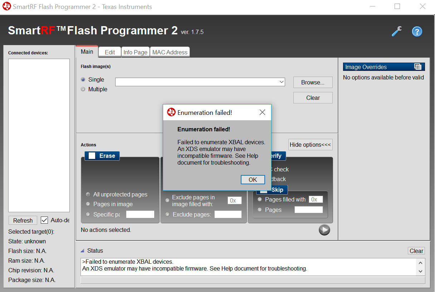This screenshot has width=435, height=292.
Task: Click the 'No actions selected.' text
Action: pos(106,230)
